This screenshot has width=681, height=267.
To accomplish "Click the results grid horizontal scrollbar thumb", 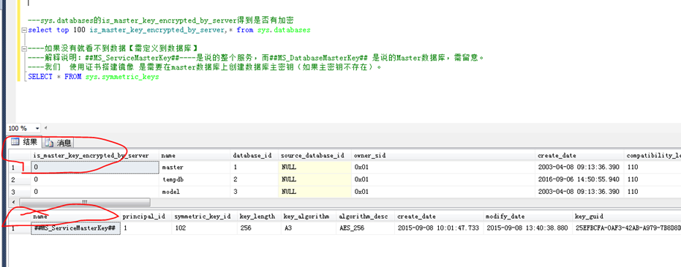I will pyautogui.click(x=85, y=203).
